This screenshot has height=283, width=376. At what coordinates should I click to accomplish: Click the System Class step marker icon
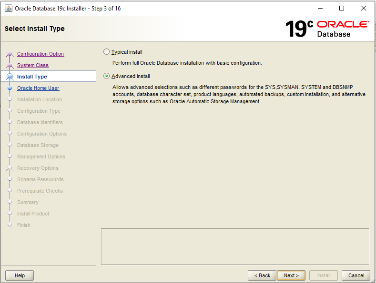tap(10, 65)
